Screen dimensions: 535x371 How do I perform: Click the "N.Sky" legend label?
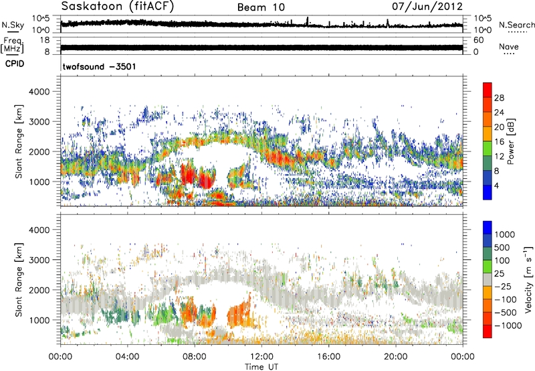[13, 25]
